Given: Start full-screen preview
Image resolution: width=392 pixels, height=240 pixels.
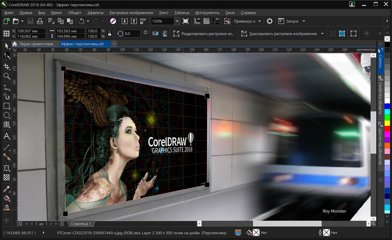Looking at the screenshot, I should tap(186, 21).
